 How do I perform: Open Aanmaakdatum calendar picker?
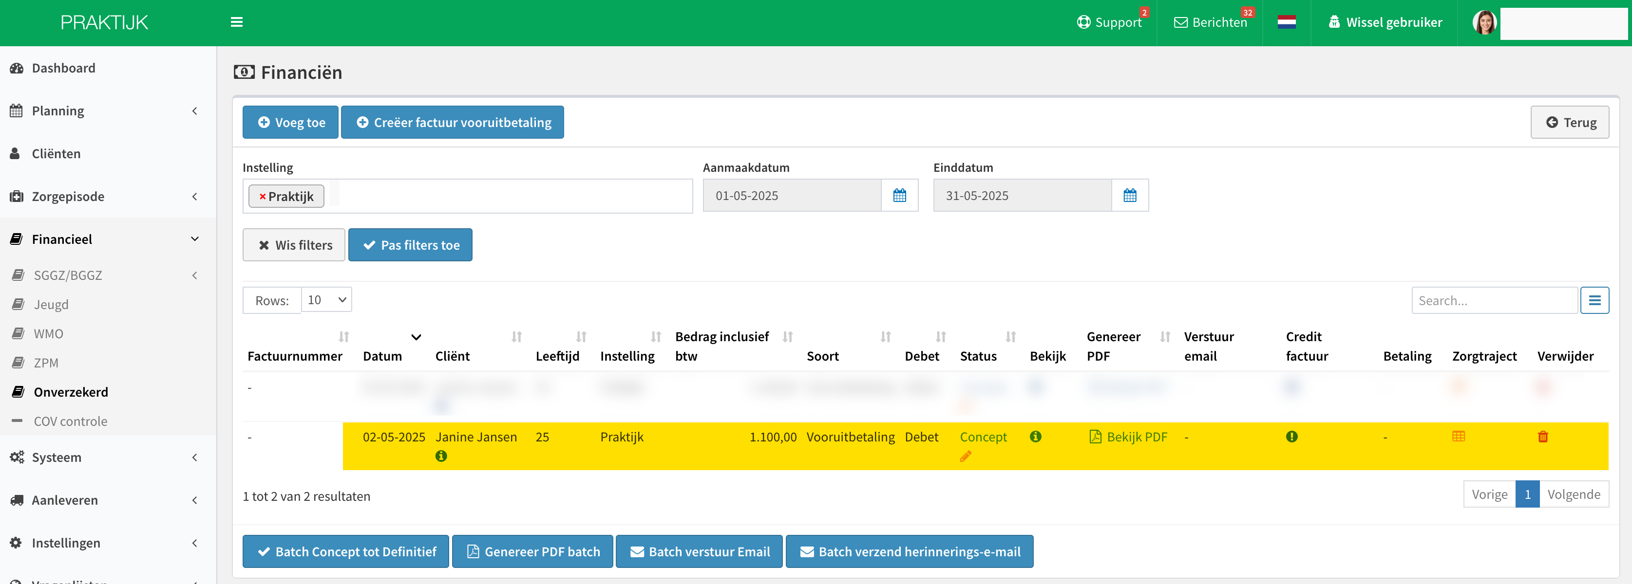pos(899,196)
